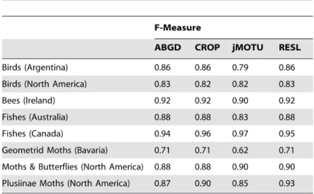The height and width of the screenshot is (194, 314).
Task: Click RESL value 0.93 for Plusiinae Moths
Action: coord(287,183)
